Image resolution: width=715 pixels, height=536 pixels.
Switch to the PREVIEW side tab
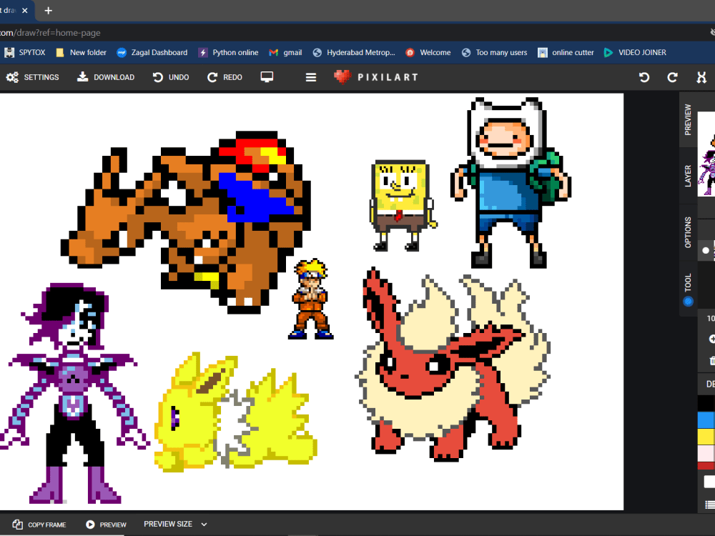688,120
